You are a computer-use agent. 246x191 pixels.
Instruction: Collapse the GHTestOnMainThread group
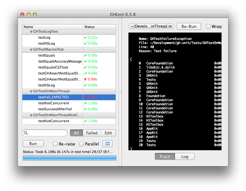pyautogui.click(x=31, y=91)
